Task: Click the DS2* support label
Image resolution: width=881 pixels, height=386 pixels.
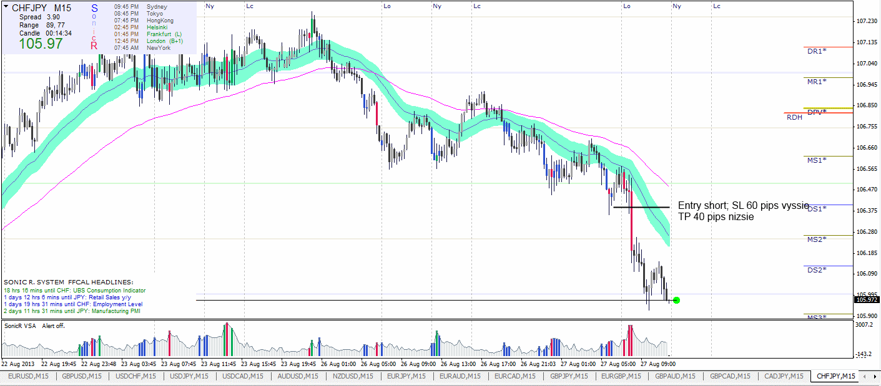Action: click(x=817, y=270)
